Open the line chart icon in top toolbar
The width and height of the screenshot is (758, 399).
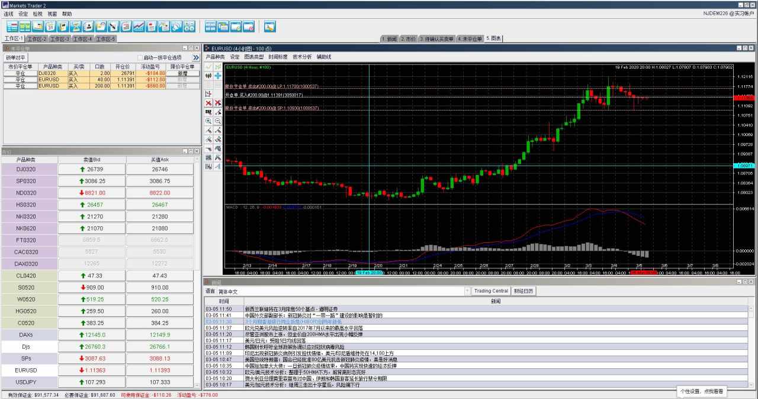139,26
